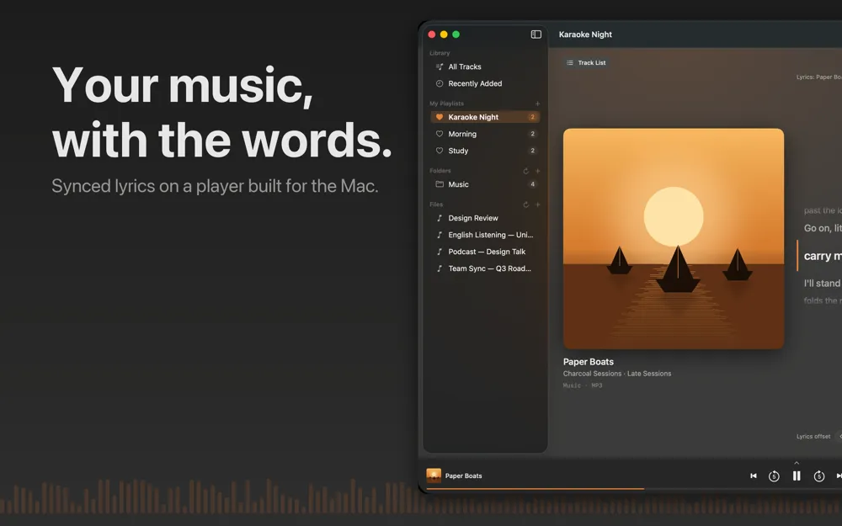Add a file with plus icon
Screen dimensions: 842x526
click(537, 205)
